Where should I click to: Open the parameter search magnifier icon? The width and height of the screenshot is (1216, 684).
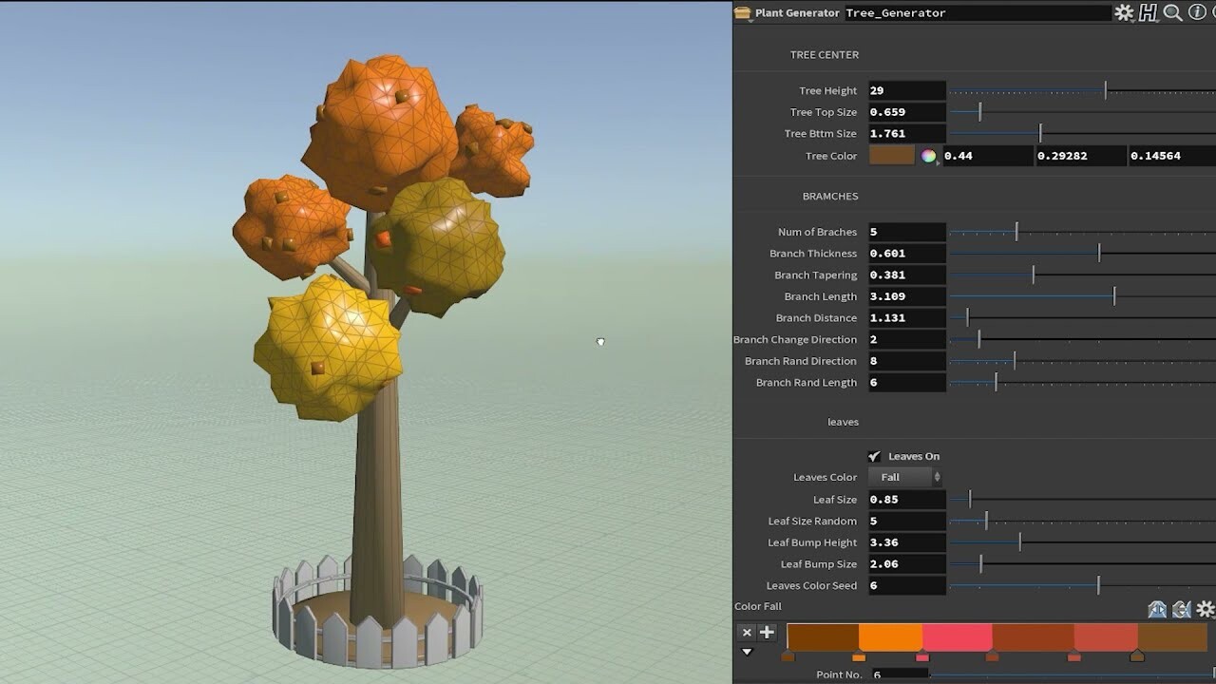1173,13
